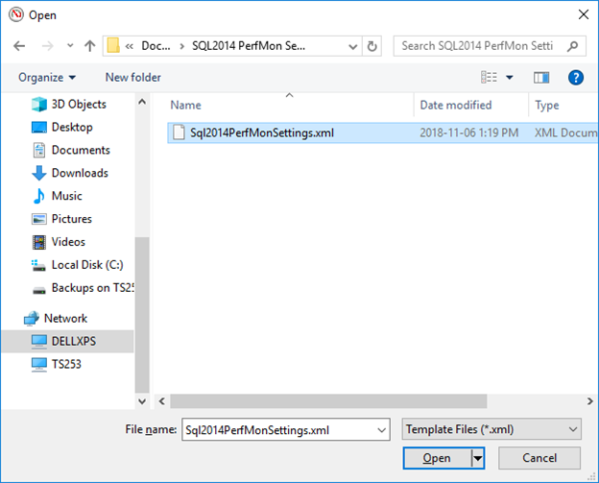599x483 pixels.
Task: Go up one folder level
Action: point(90,46)
